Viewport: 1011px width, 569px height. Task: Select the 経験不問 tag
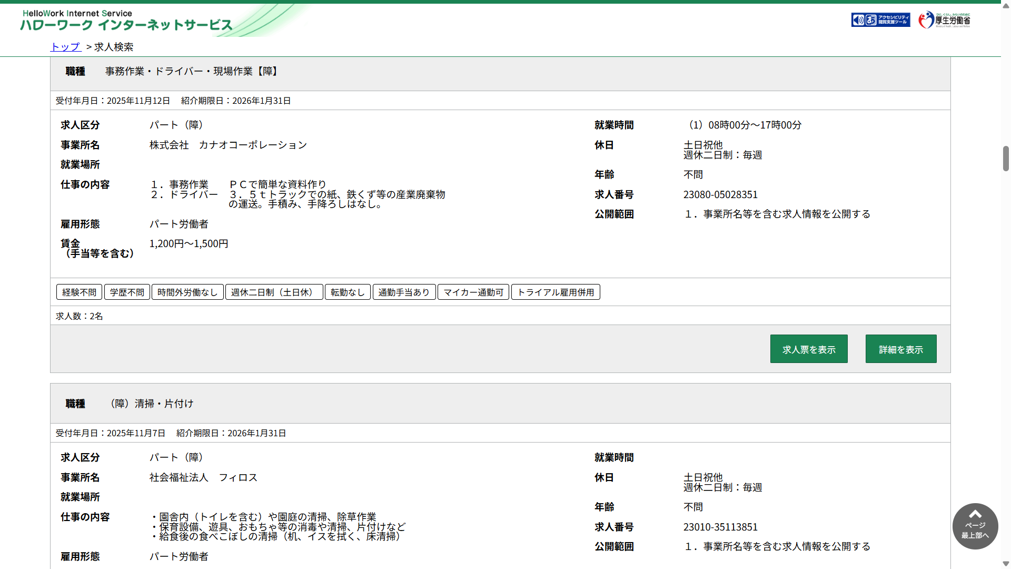point(79,292)
